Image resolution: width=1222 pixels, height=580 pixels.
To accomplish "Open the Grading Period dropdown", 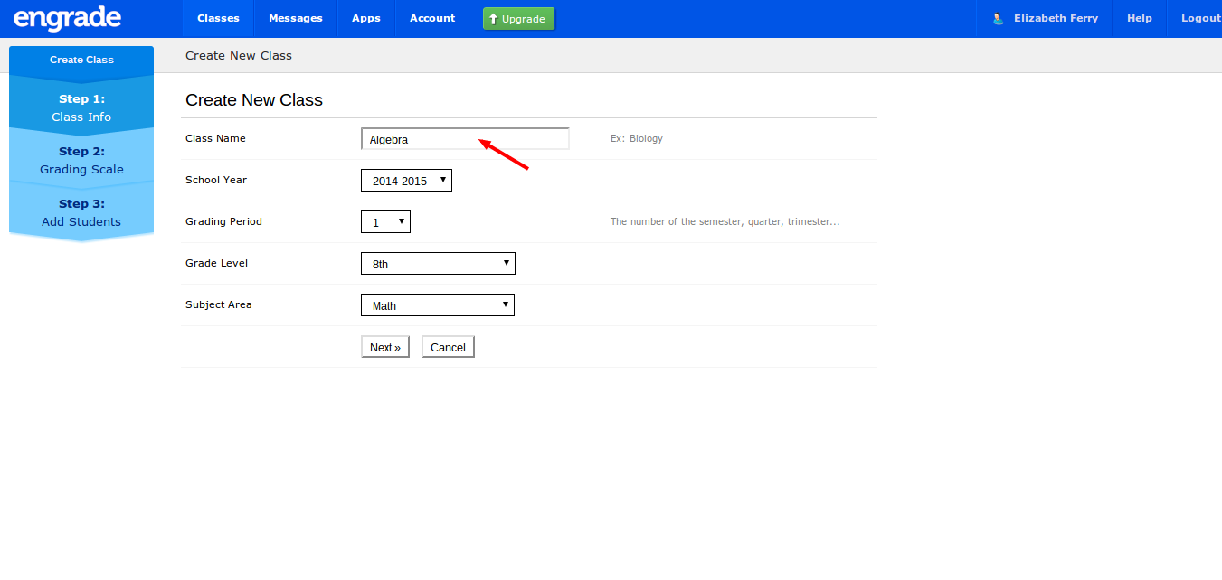I will 385,221.
